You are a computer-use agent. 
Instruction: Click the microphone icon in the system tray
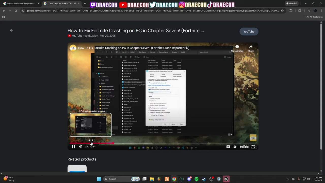point(299,179)
